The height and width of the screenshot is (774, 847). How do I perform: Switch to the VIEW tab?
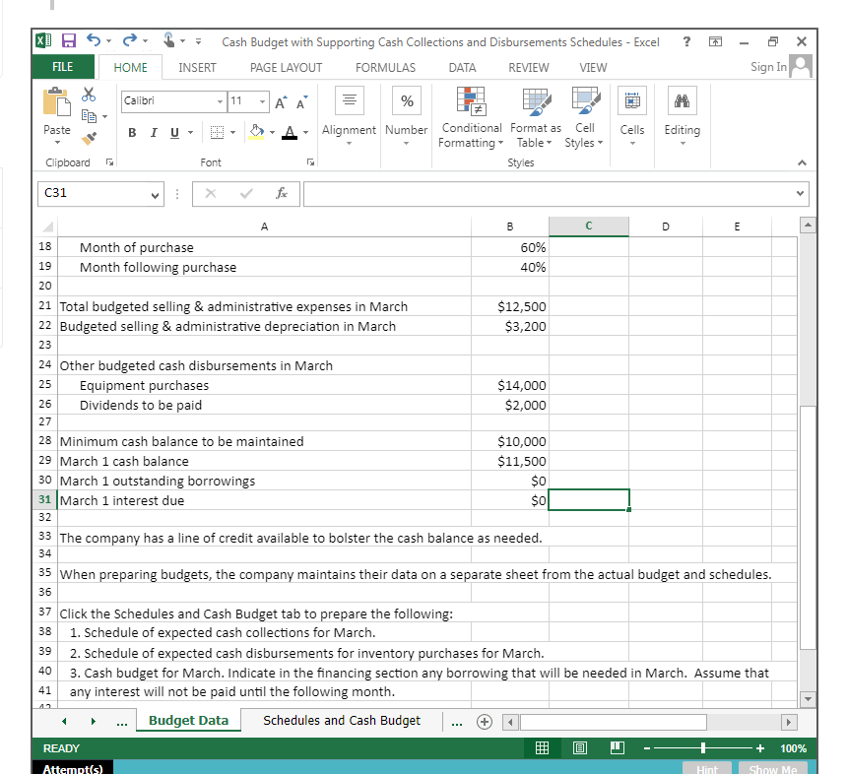tap(593, 68)
